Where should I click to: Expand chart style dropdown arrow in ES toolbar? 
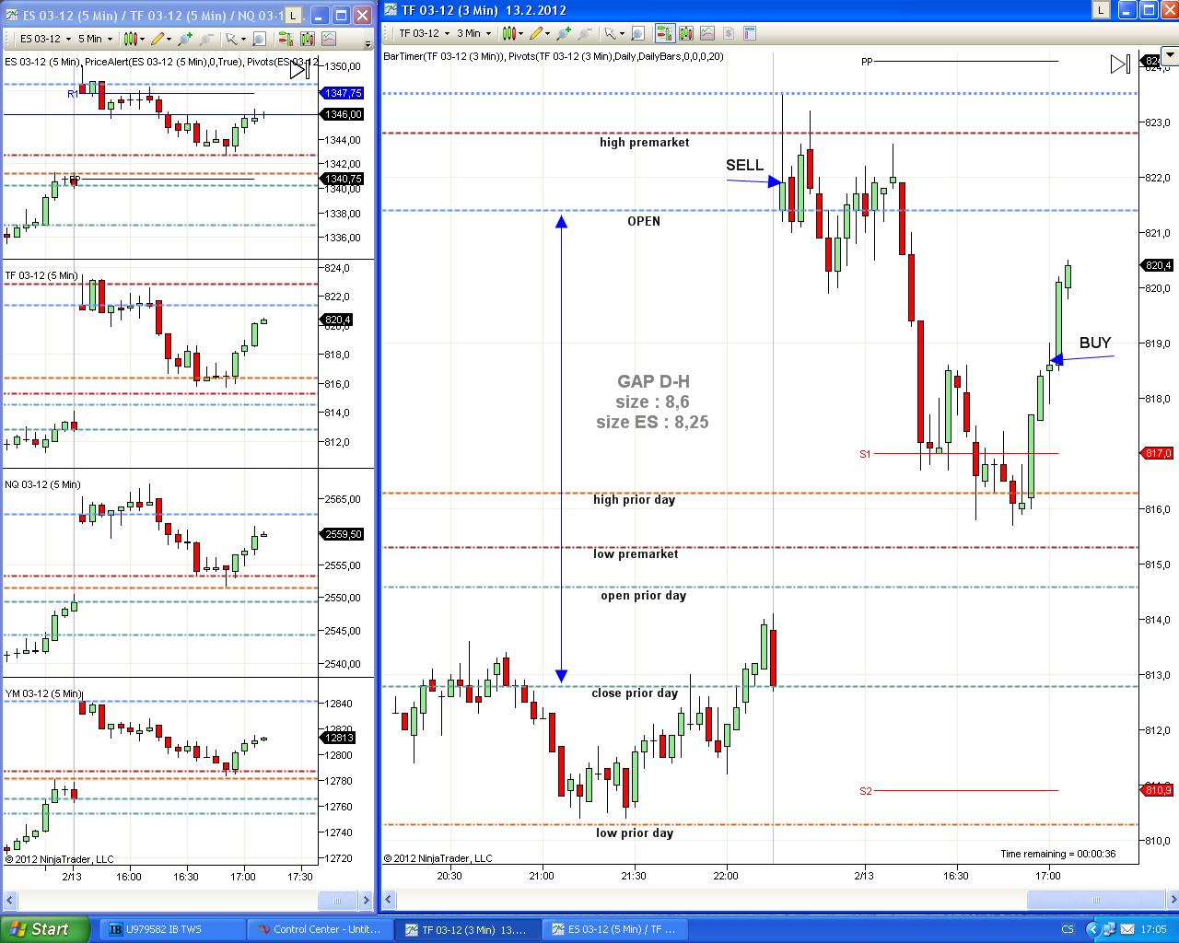click(142, 39)
